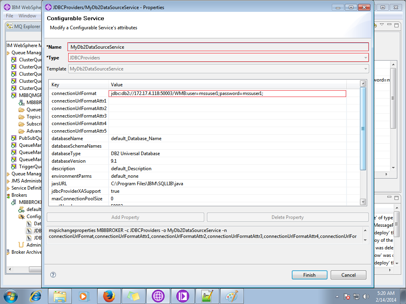Open dialog help question mark icon
The width and height of the screenshot is (406, 304).
(53, 275)
